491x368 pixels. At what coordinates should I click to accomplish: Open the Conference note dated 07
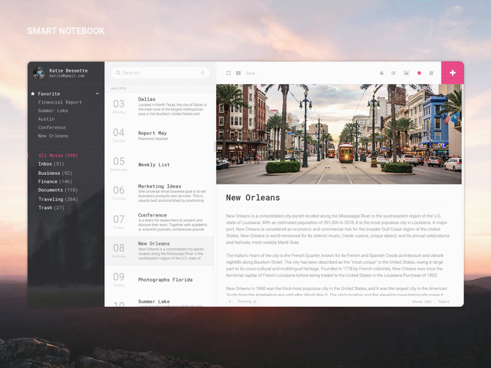click(159, 222)
